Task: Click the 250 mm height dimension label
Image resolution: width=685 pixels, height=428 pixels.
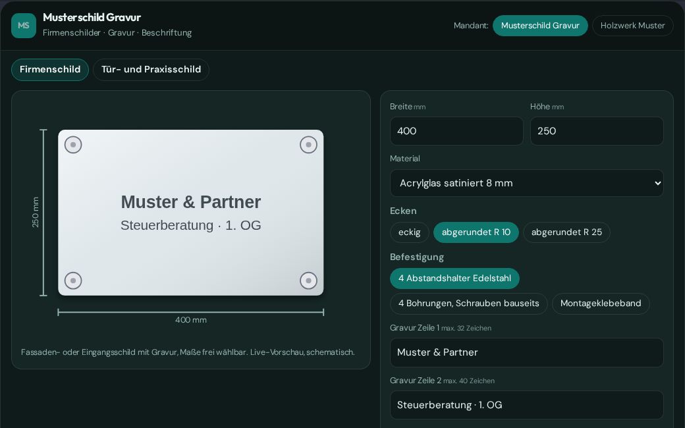Action: 36,212
